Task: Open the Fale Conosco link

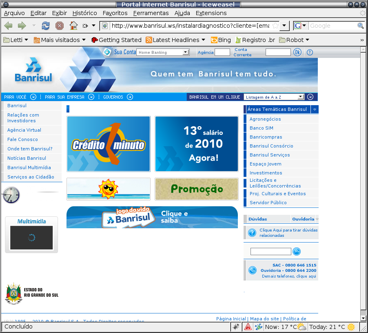Action: click(22, 139)
